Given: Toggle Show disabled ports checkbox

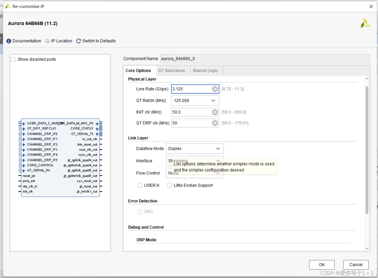Looking at the screenshot, I should [x=13, y=59].
